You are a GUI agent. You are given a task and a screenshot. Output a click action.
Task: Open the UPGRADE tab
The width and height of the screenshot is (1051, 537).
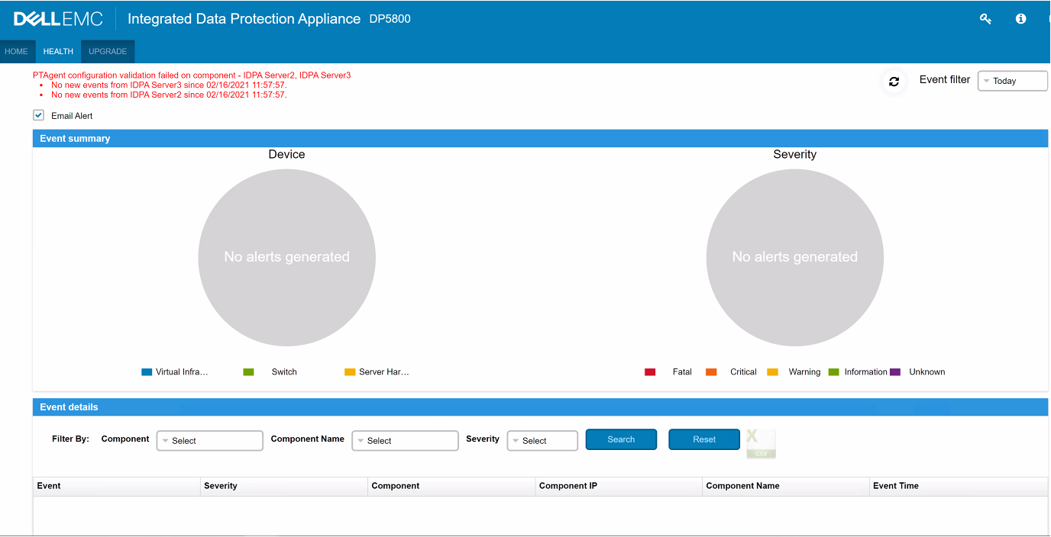tap(108, 52)
